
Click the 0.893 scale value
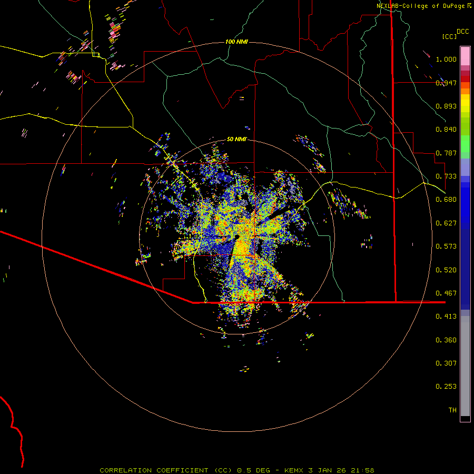pyautogui.click(x=446, y=106)
